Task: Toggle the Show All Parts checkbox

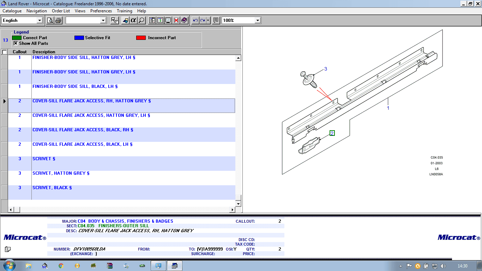Action: (x=16, y=43)
